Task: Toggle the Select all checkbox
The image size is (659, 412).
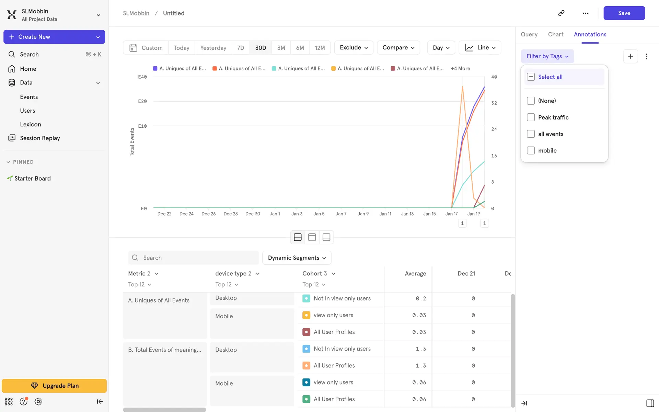Action: click(x=531, y=77)
